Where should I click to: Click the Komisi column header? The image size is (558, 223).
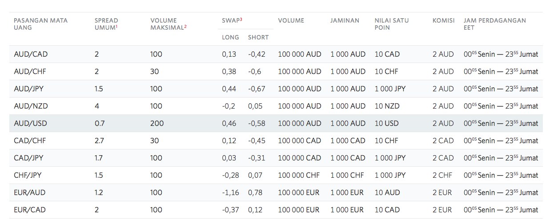[444, 20]
